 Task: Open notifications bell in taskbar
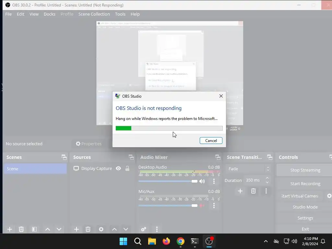(323, 241)
